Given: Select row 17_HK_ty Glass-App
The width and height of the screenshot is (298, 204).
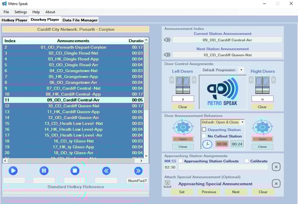Looking at the screenshot, I should point(74,147).
